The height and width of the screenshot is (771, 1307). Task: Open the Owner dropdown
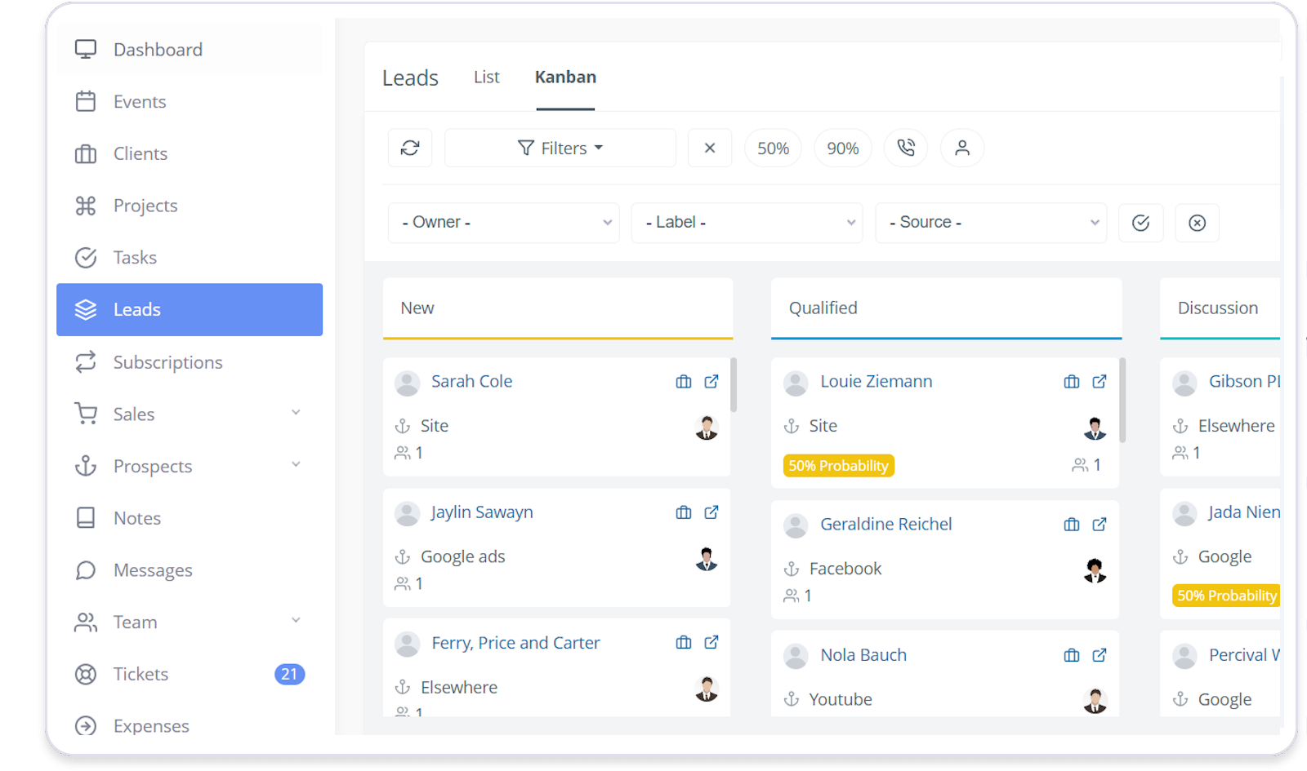click(x=504, y=223)
